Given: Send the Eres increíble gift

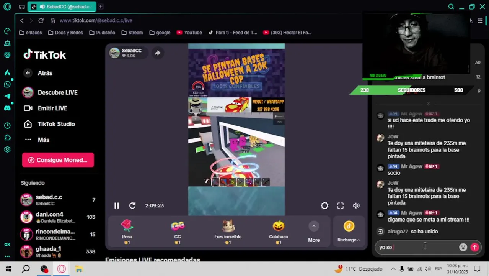Looking at the screenshot, I should (228, 232).
